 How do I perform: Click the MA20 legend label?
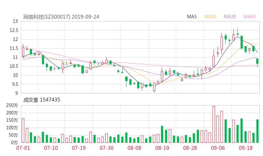(230, 17)
